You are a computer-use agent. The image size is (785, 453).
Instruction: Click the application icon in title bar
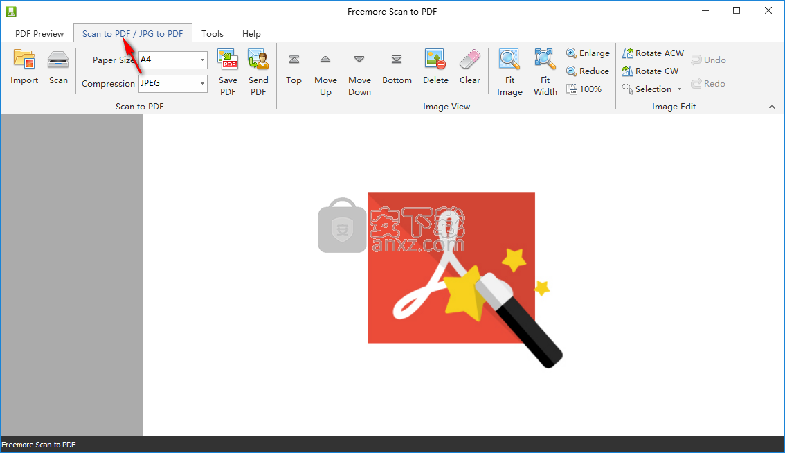tap(11, 12)
